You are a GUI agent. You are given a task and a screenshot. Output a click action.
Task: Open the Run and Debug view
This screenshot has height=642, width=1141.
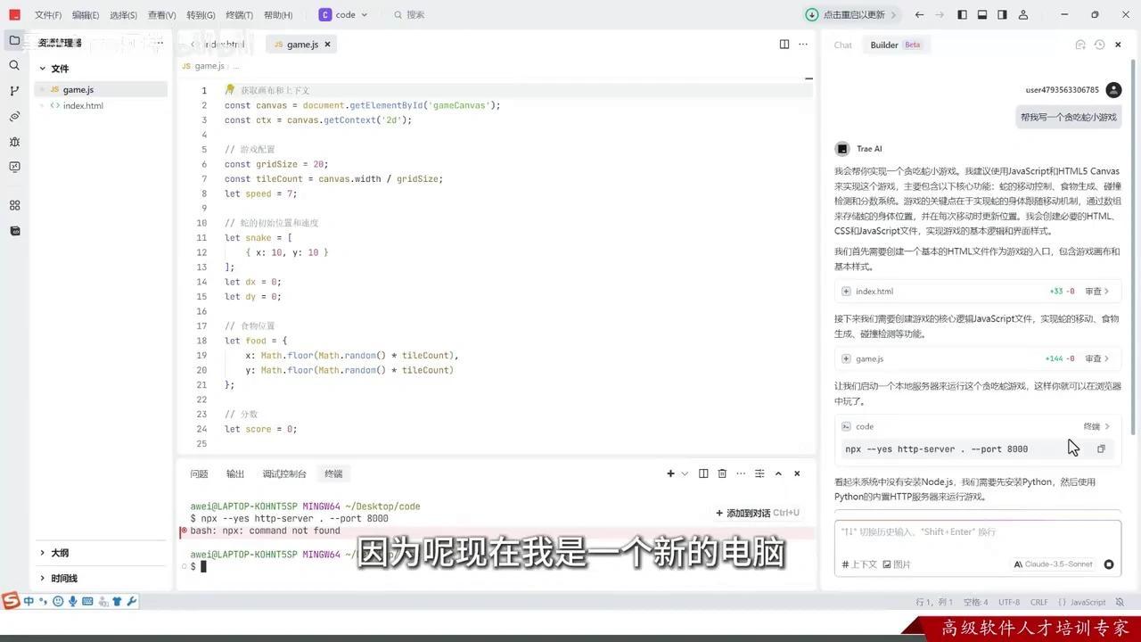(14, 141)
